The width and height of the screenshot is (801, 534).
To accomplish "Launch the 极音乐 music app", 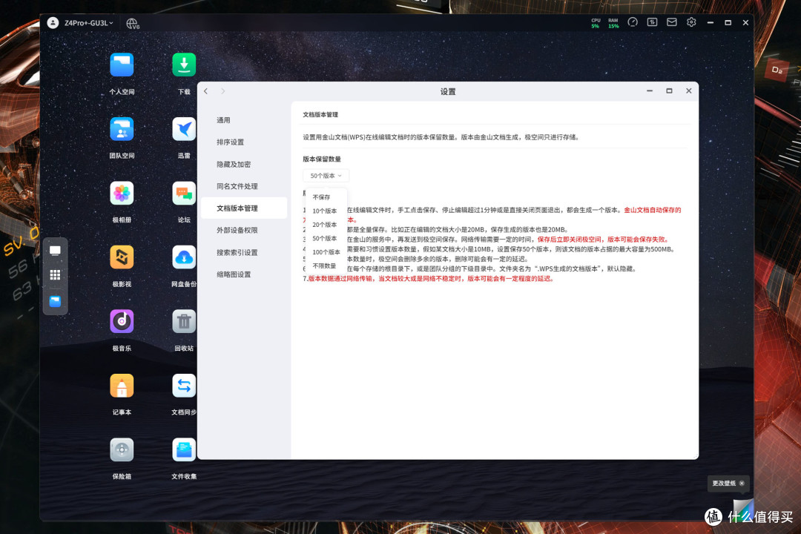I will pyautogui.click(x=122, y=321).
